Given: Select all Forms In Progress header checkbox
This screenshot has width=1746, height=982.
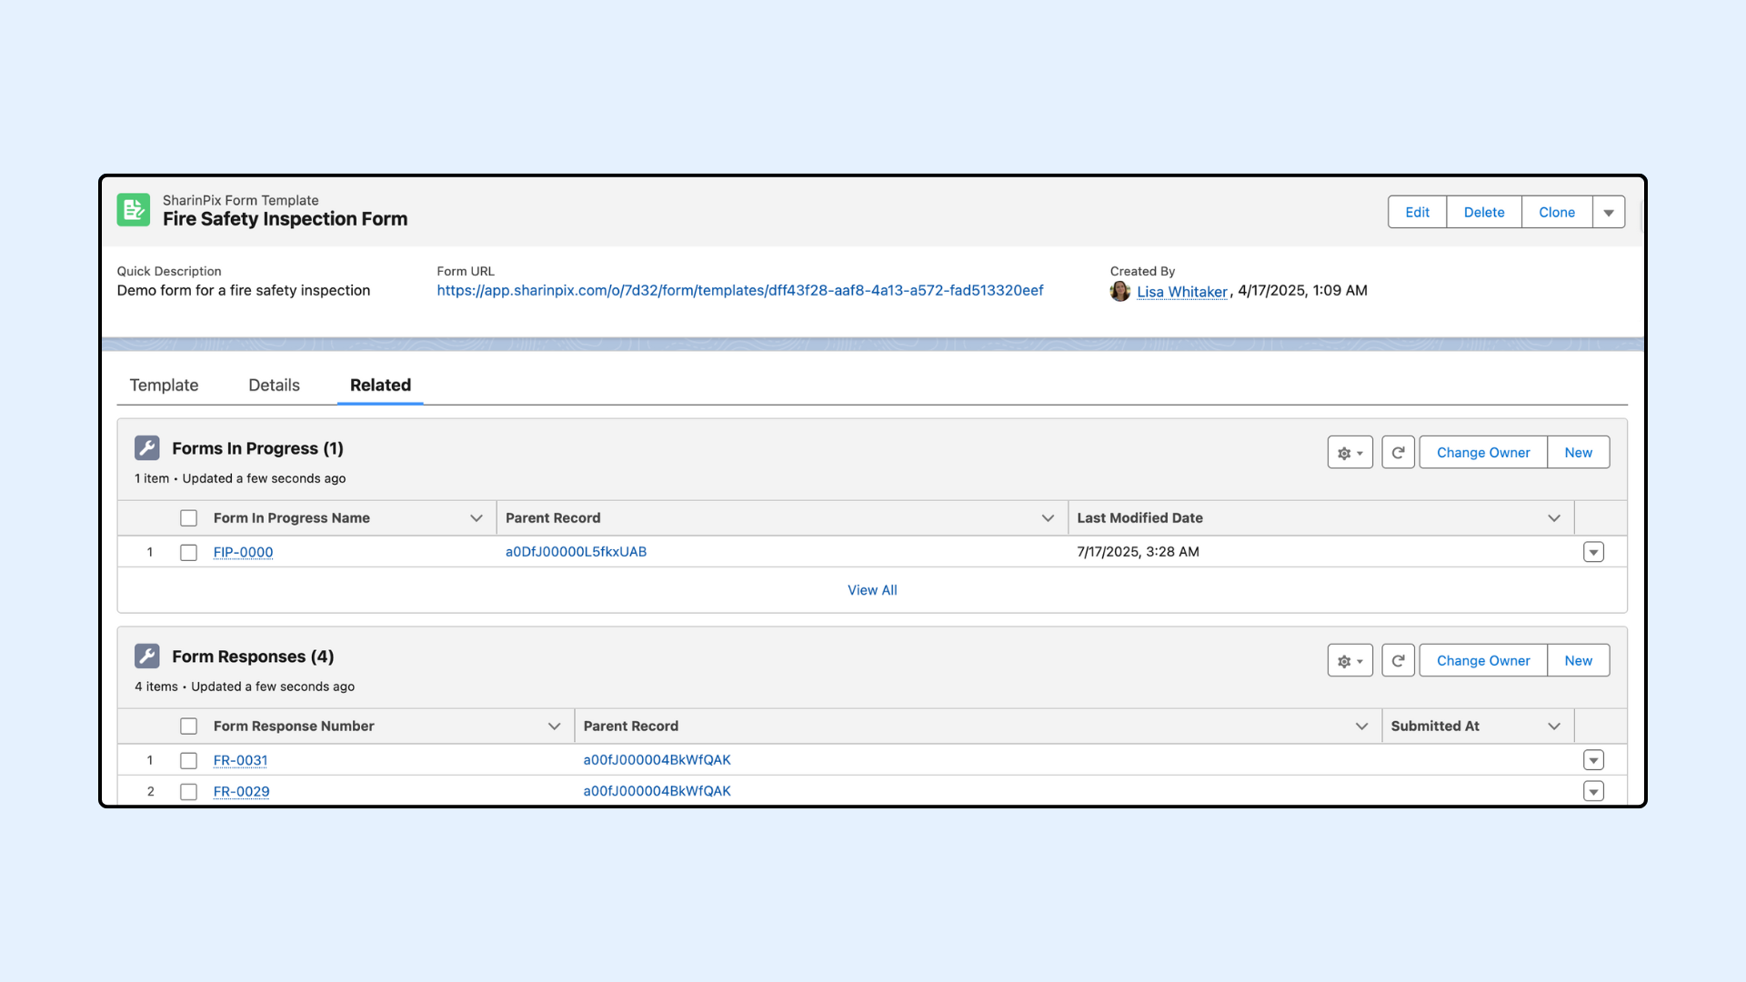Looking at the screenshot, I should (188, 518).
